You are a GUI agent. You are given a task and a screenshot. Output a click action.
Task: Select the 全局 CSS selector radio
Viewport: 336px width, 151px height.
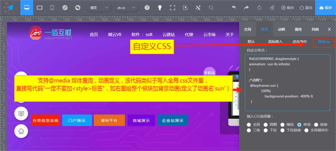coord(249,125)
